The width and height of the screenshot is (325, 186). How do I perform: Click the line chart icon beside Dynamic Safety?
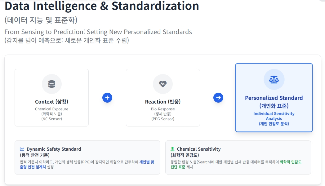click(22, 149)
